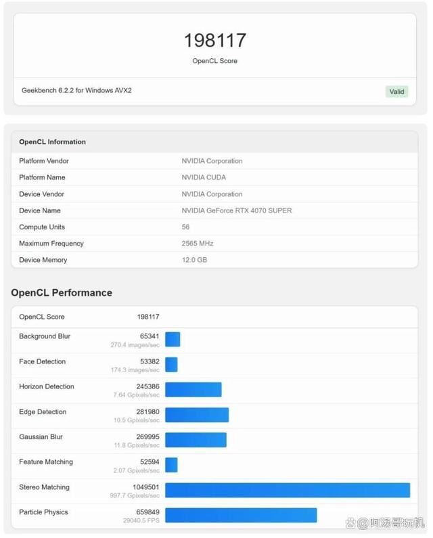Click the Compute Units row label
Screen dimensions: 433x538
point(42,227)
